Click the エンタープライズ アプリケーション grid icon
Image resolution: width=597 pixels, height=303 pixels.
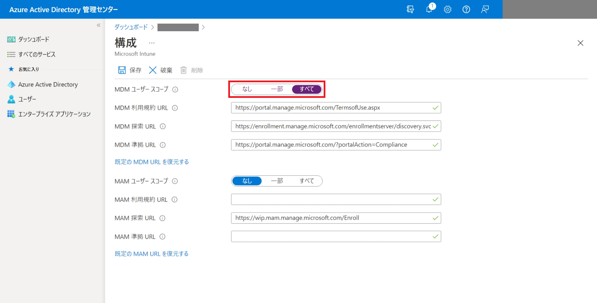click(11, 114)
